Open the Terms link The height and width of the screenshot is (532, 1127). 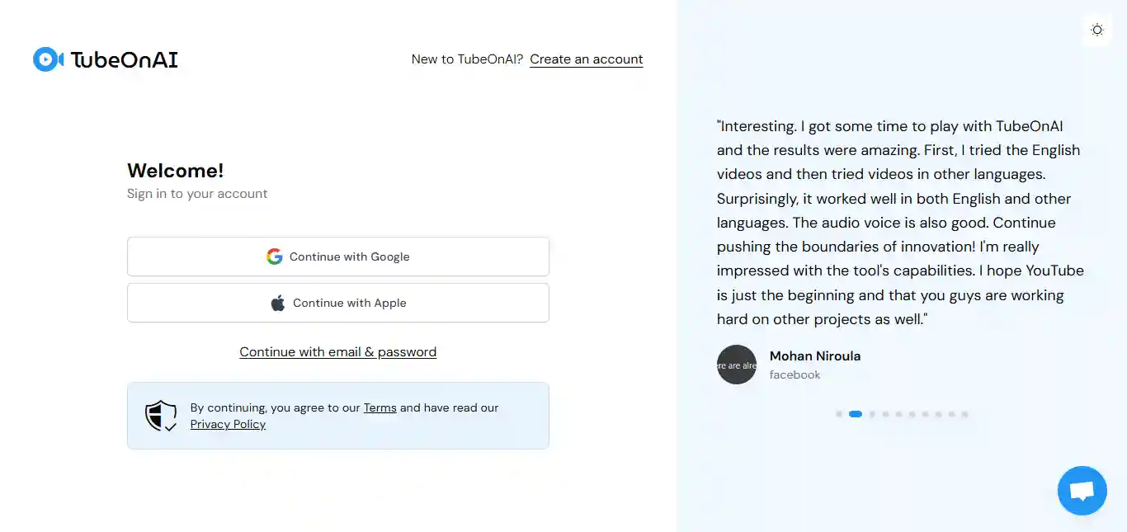point(380,407)
